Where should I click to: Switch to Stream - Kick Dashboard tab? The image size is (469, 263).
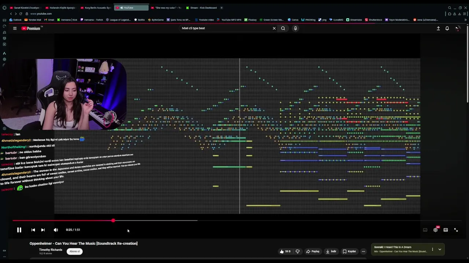(201, 8)
